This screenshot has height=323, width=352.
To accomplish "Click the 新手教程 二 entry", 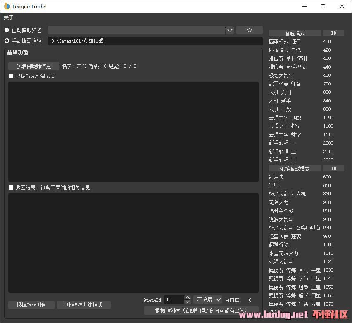I will [x=283, y=152].
